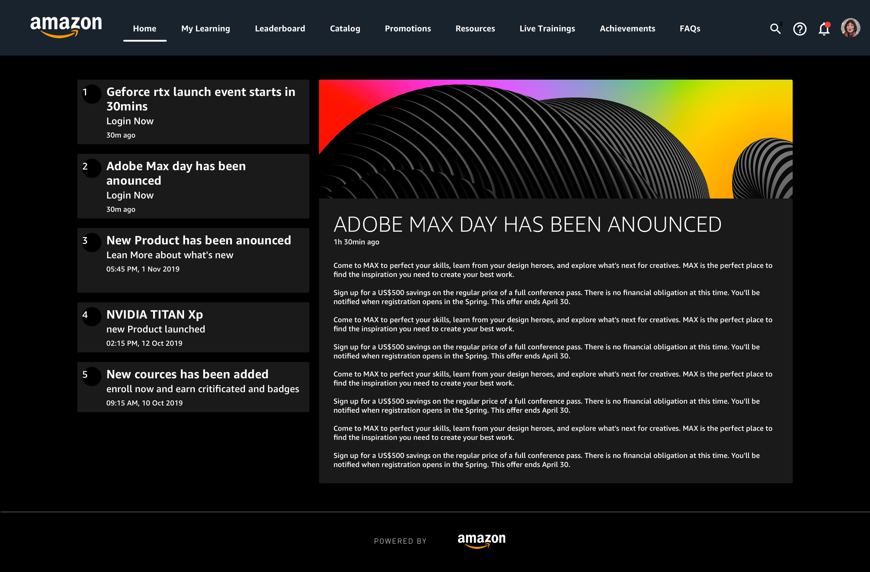Open the help question mark icon
The width and height of the screenshot is (870, 572).
(800, 29)
